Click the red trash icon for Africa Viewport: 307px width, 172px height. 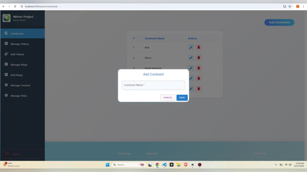click(x=199, y=58)
